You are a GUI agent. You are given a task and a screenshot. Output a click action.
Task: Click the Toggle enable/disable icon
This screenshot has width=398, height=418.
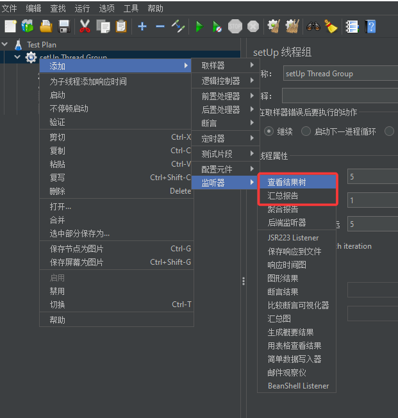178,26
